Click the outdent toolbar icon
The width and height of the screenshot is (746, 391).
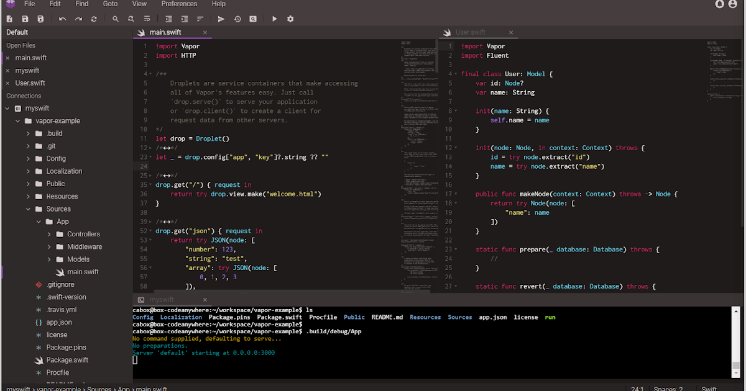[169, 19]
